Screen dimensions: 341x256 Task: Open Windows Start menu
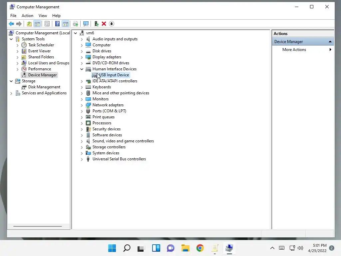click(x=112, y=248)
